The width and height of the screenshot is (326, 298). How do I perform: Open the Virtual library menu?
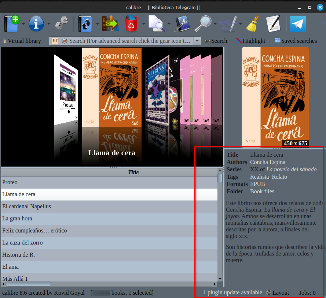click(22, 41)
